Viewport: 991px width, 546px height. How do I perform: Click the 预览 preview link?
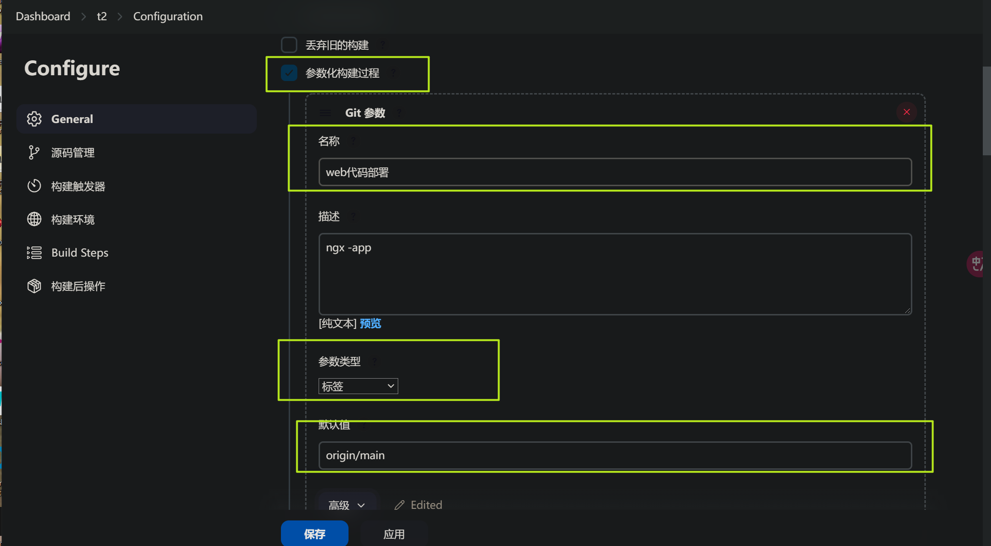370,323
